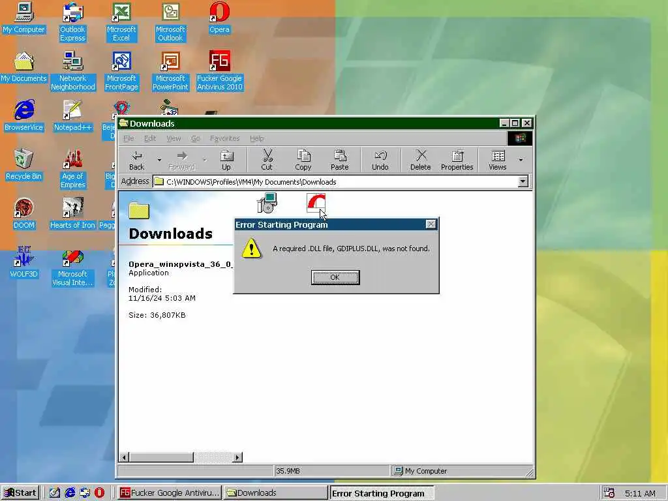Open My Computer desktop icon
The width and height of the screenshot is (668, 501).
pos(23,18)
